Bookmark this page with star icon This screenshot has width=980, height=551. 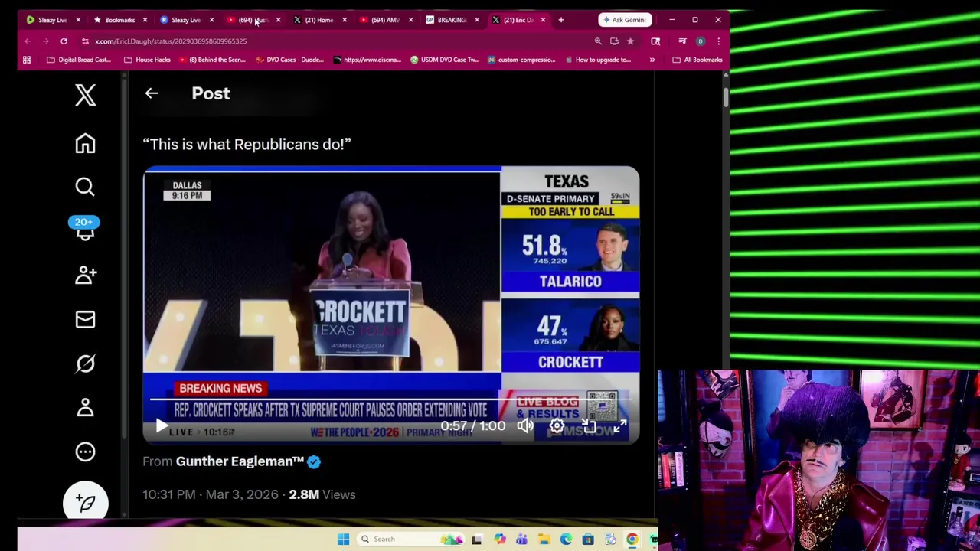point(630,41)
